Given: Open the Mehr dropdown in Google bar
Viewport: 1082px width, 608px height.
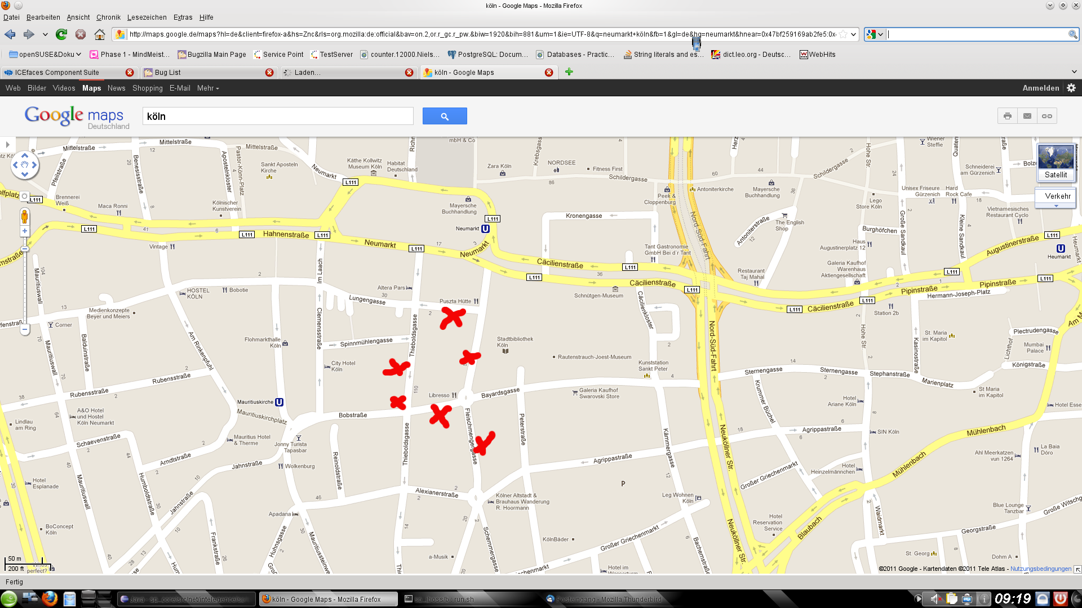Looking at the screenshot, I should coord(208,88).
